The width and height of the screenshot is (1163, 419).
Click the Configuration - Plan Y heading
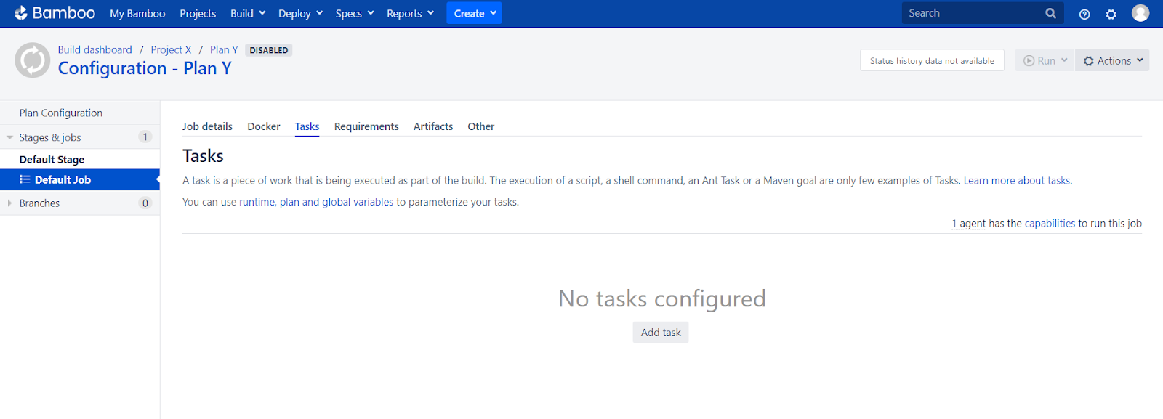coord(145,68)
